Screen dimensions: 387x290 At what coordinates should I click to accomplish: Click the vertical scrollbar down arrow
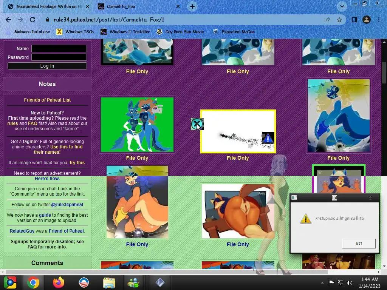384,266
